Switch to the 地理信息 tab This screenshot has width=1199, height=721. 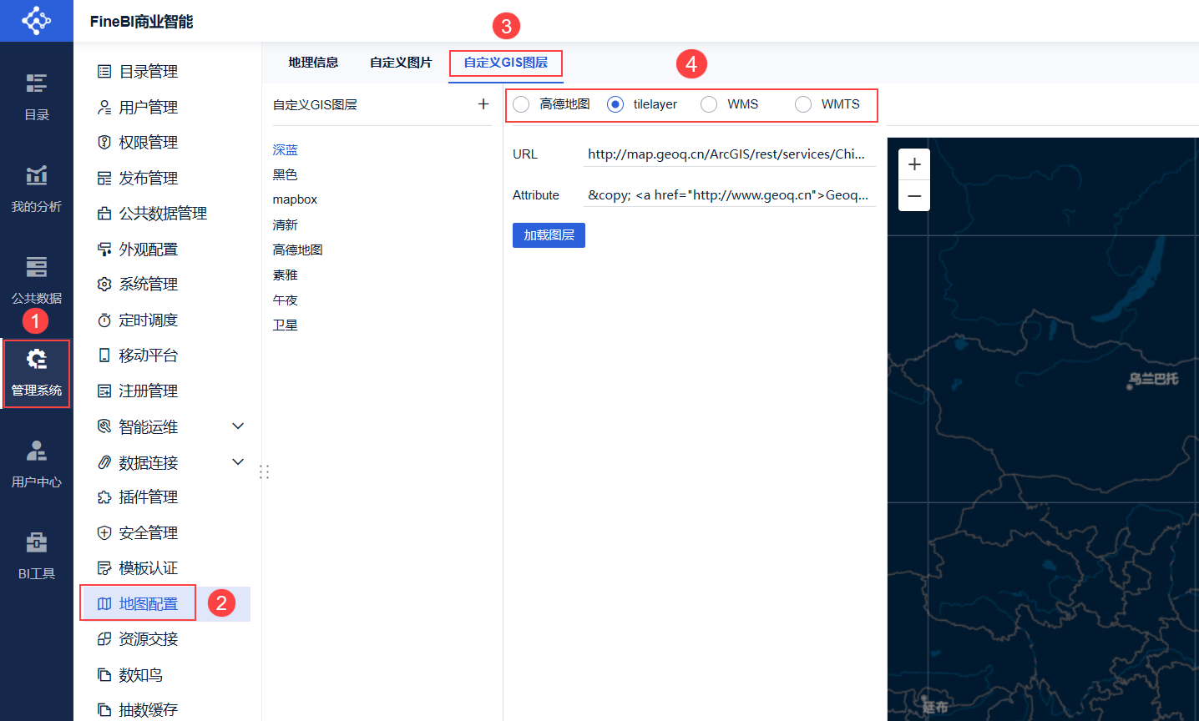coord(313,63)
